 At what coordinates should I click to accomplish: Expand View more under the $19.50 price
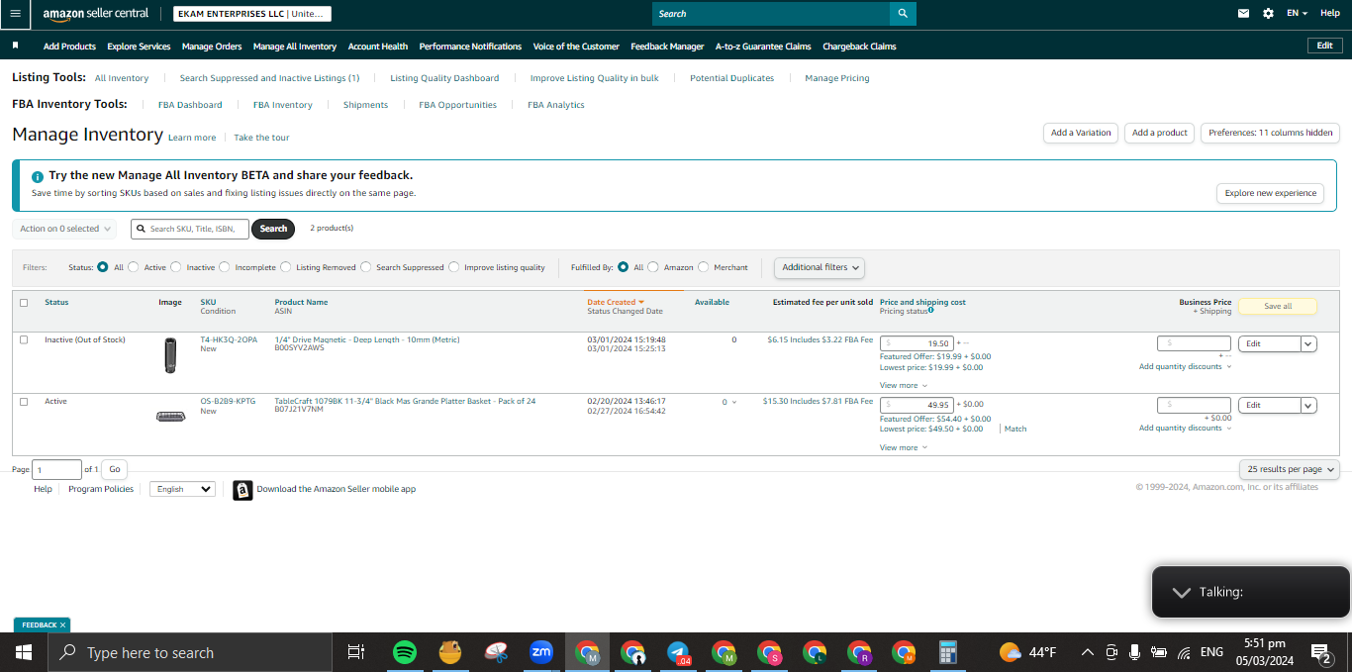coord(904,386)
